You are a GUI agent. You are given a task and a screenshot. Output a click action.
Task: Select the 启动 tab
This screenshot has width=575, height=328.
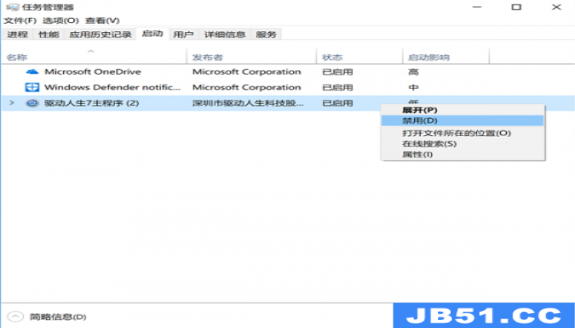pyautogui.click(x=152, y=34)
